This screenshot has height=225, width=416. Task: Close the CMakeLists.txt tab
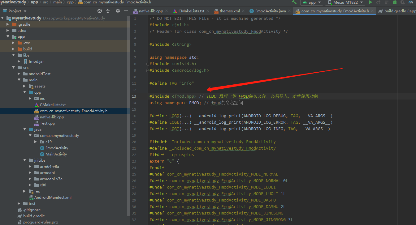point(207,11)
